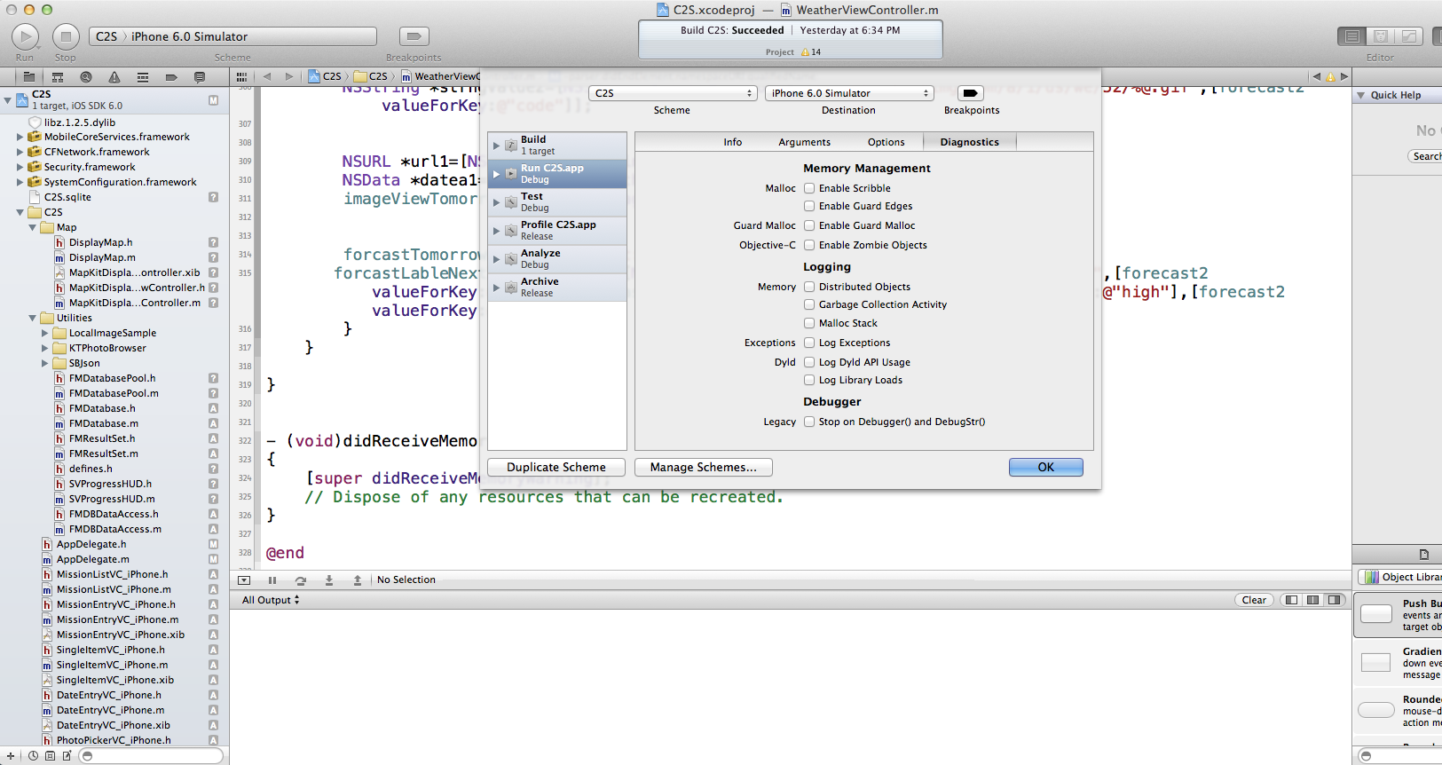Select AppDelegate.h in navigator
This screenshot has height=765, width=1442.
[x=91, y=544]
